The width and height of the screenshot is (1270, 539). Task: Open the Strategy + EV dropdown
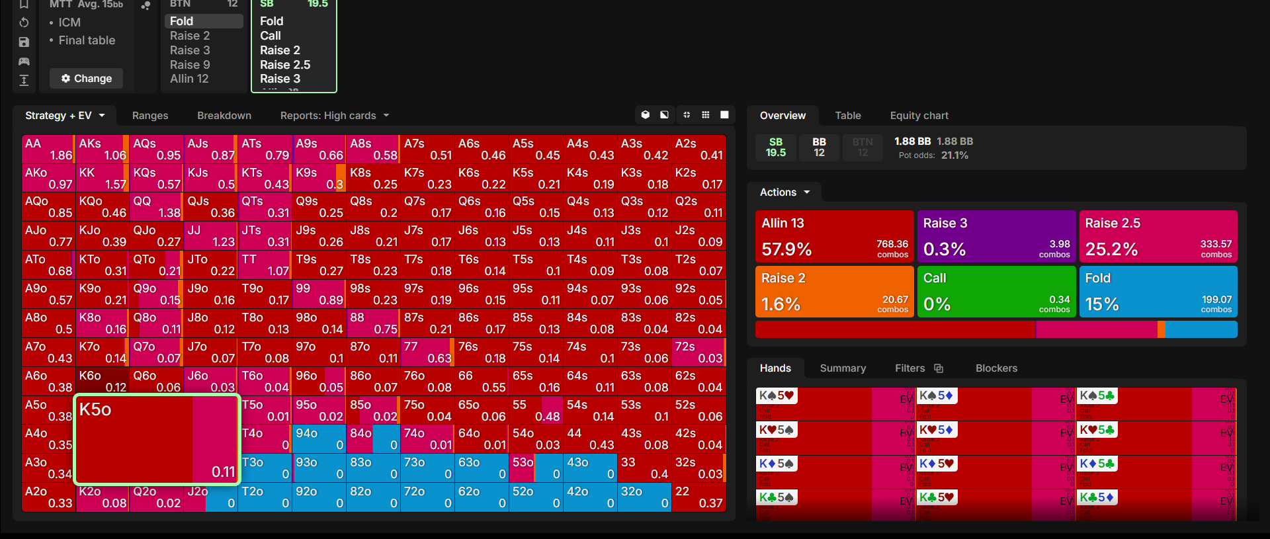coord(65,116)
